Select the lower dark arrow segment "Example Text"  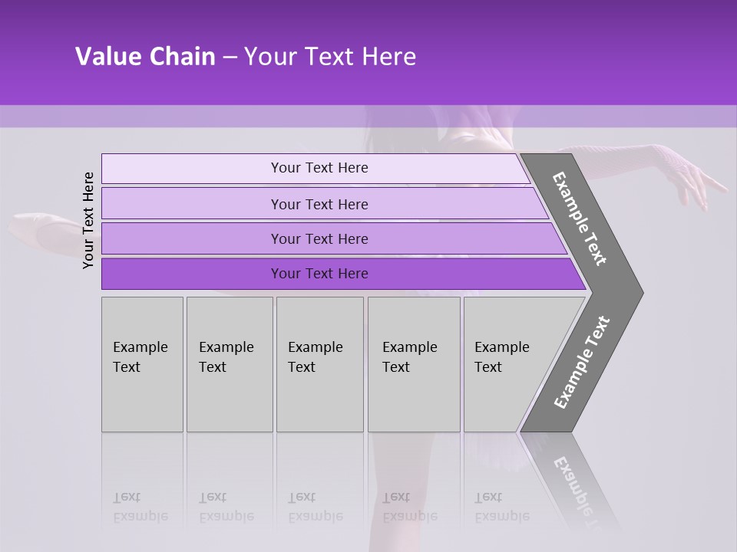(x=582, y=363)
